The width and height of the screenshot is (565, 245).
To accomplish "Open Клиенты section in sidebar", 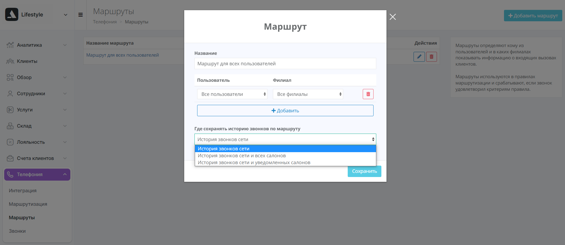I will tap(27, 61).
